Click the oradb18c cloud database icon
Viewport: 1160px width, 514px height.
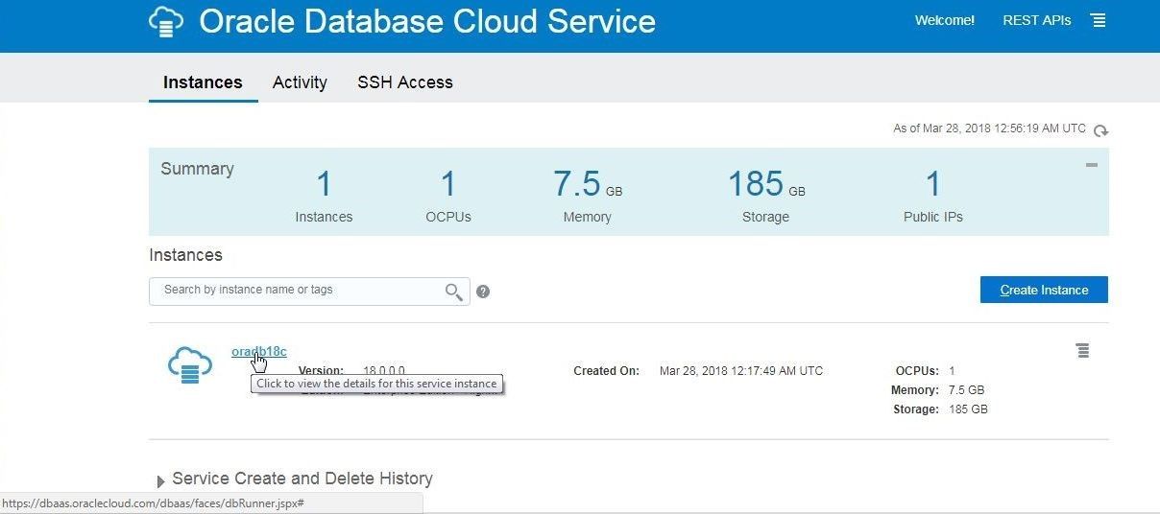(x=190, y=365)
